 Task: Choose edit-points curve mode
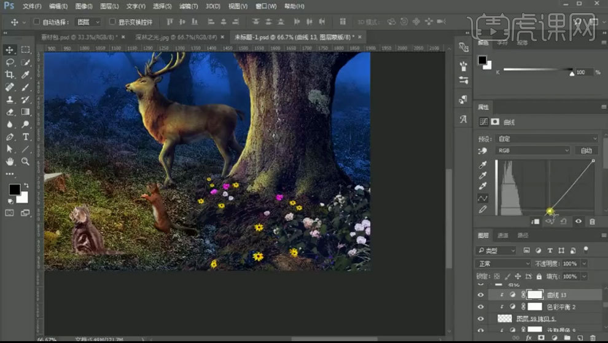[483, 199]
